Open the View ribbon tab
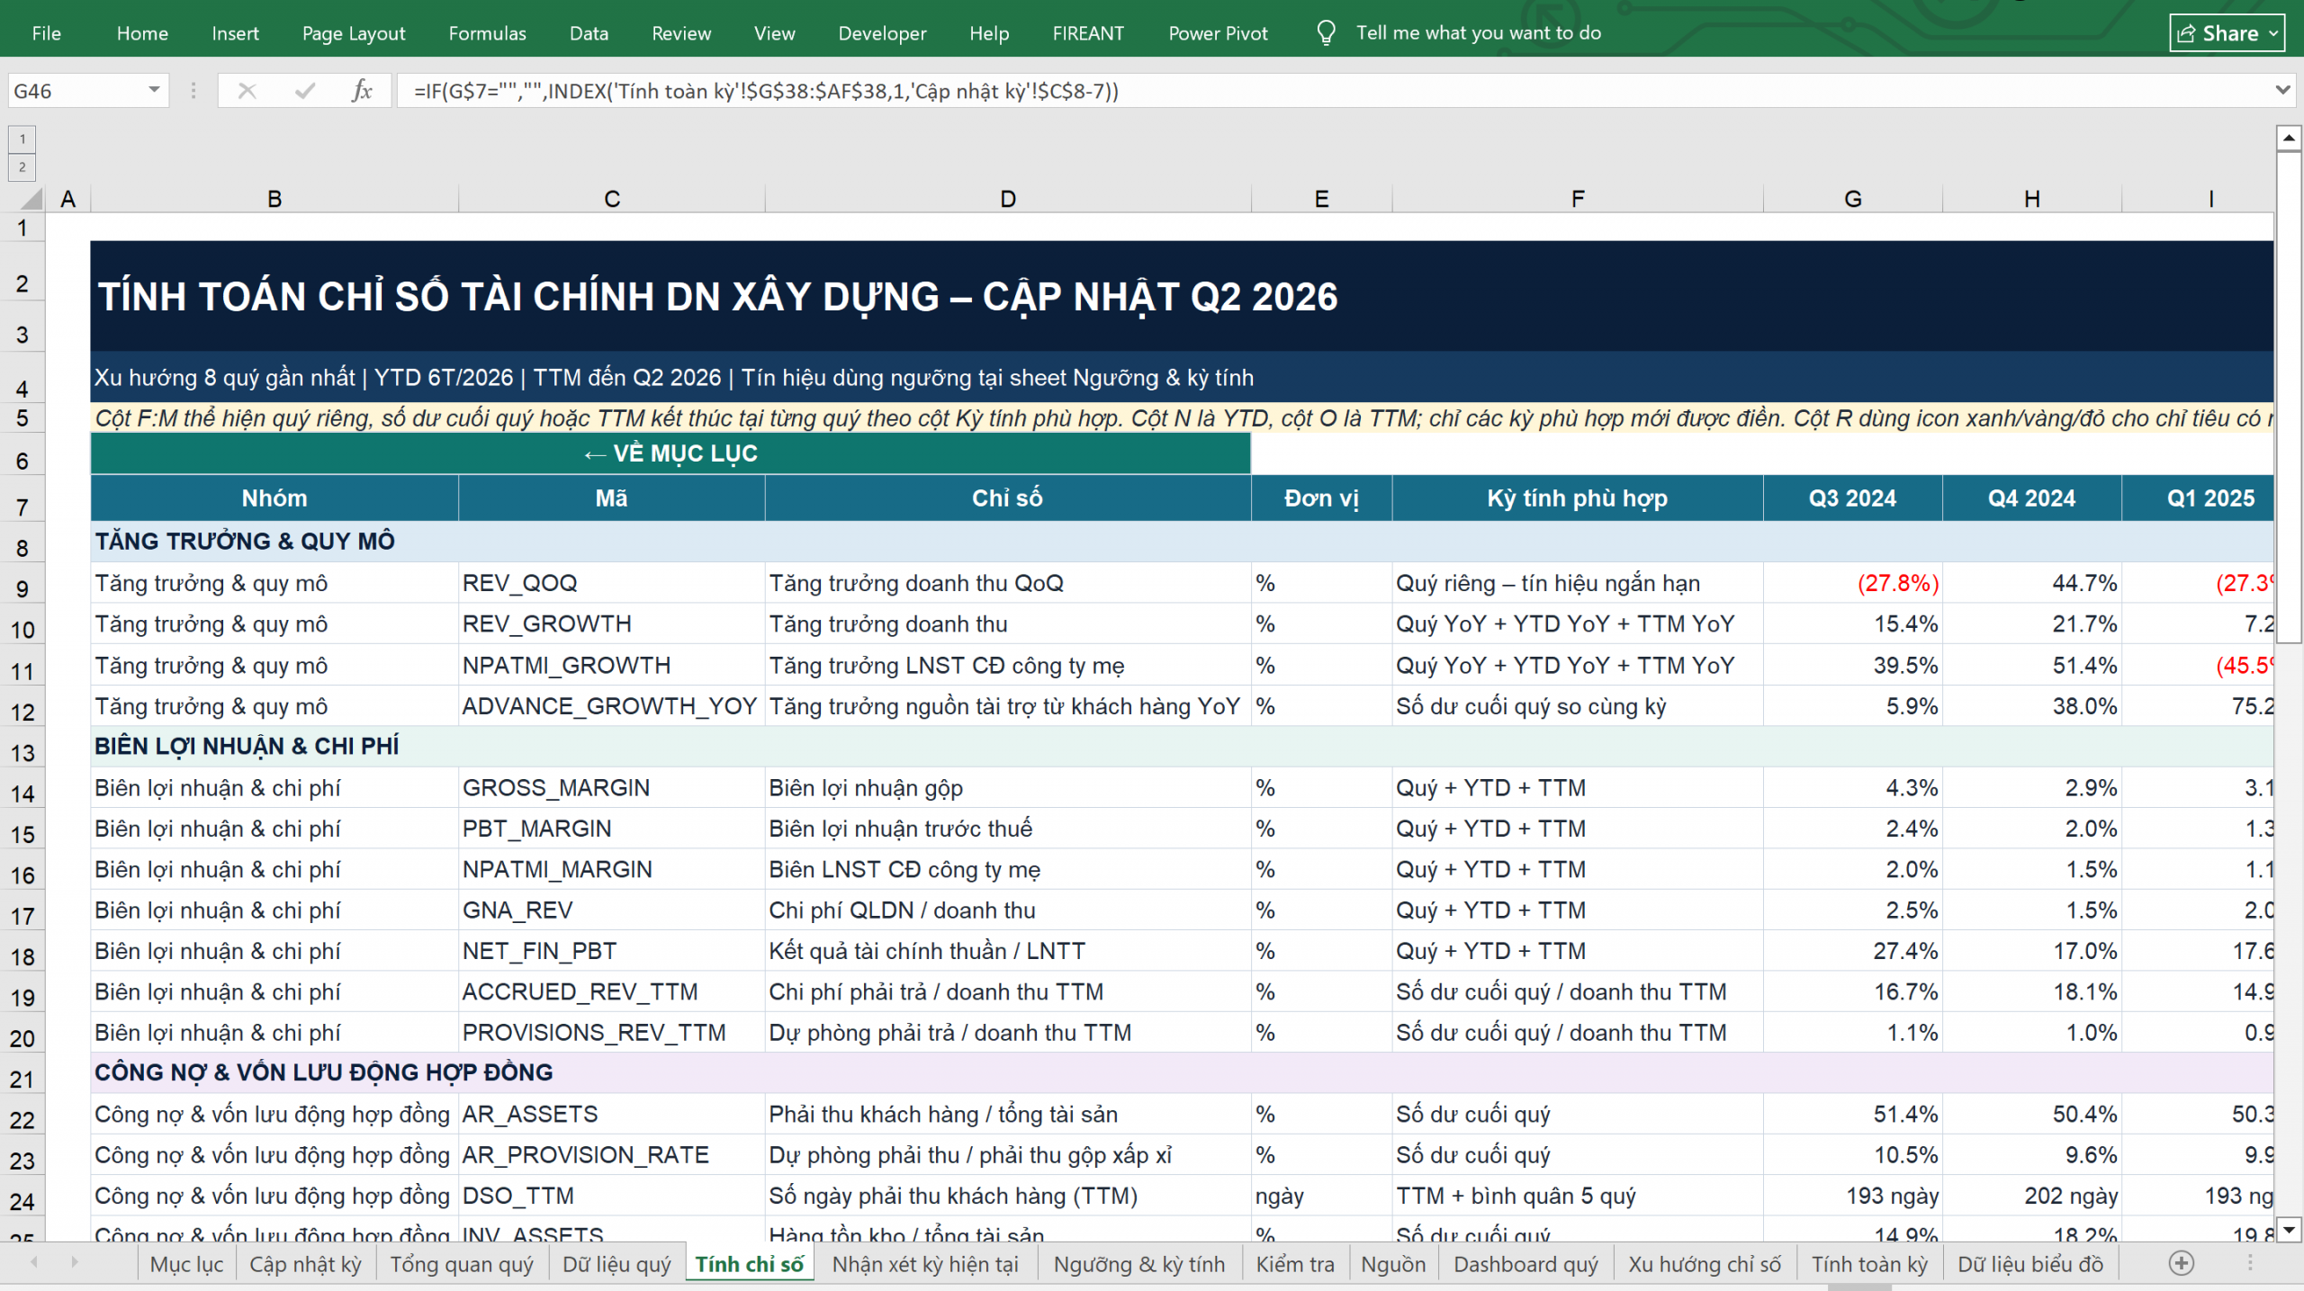Image resolution: width=2304 pixels, height=1291 pixels. (774, 33)
